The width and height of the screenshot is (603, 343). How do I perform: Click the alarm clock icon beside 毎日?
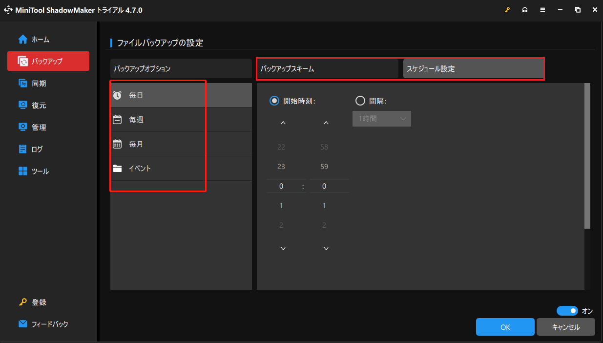click(x=117, y=95)
